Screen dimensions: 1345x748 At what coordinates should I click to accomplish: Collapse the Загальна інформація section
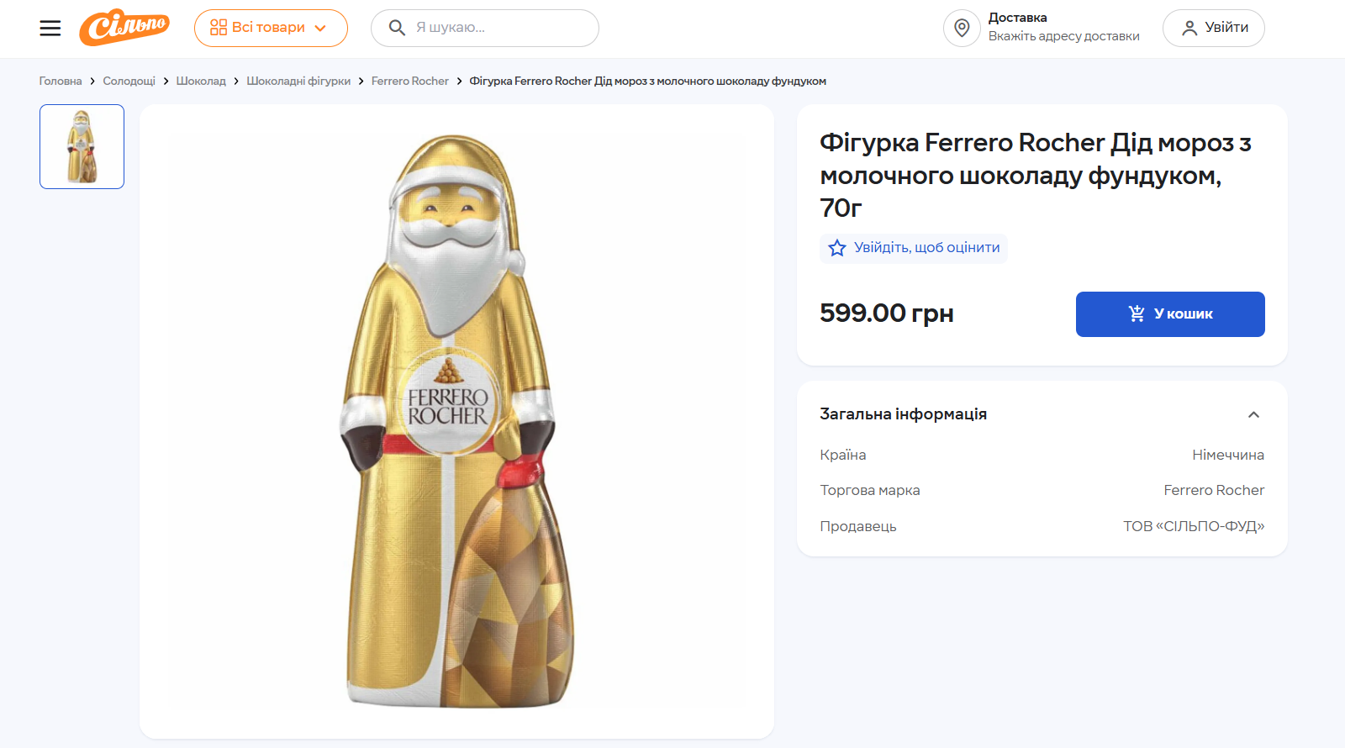(1253, 414)
